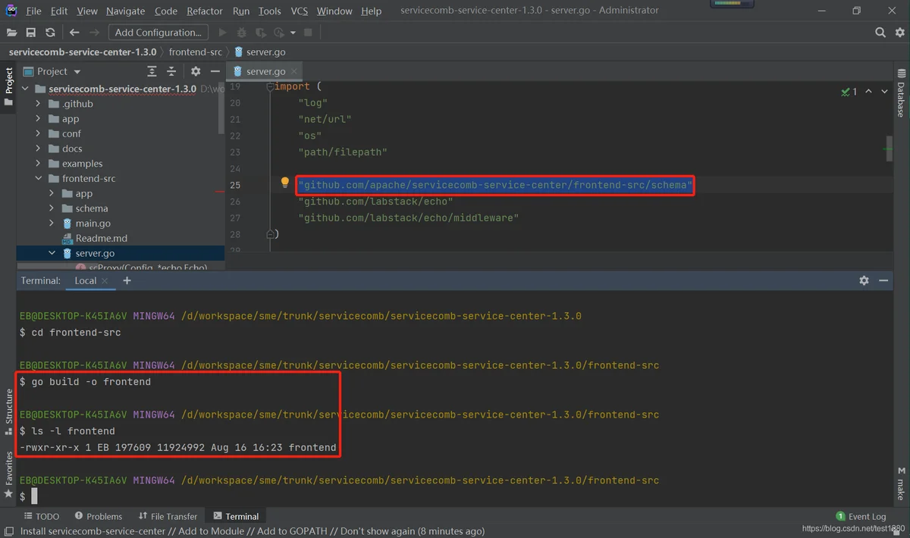Select Readme.md in the project tree
The image size is (910, 538).
pyautogui.click(x=101, y=238)
